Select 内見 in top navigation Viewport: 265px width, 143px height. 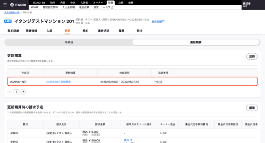point(63,3)
